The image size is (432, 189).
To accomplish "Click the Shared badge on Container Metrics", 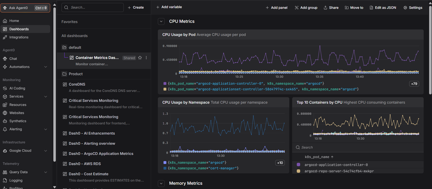I will (129, 58).
